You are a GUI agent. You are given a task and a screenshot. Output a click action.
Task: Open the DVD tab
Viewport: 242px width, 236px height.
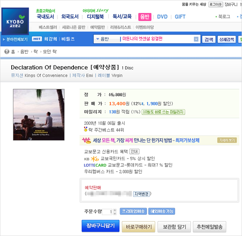point(162,17)
